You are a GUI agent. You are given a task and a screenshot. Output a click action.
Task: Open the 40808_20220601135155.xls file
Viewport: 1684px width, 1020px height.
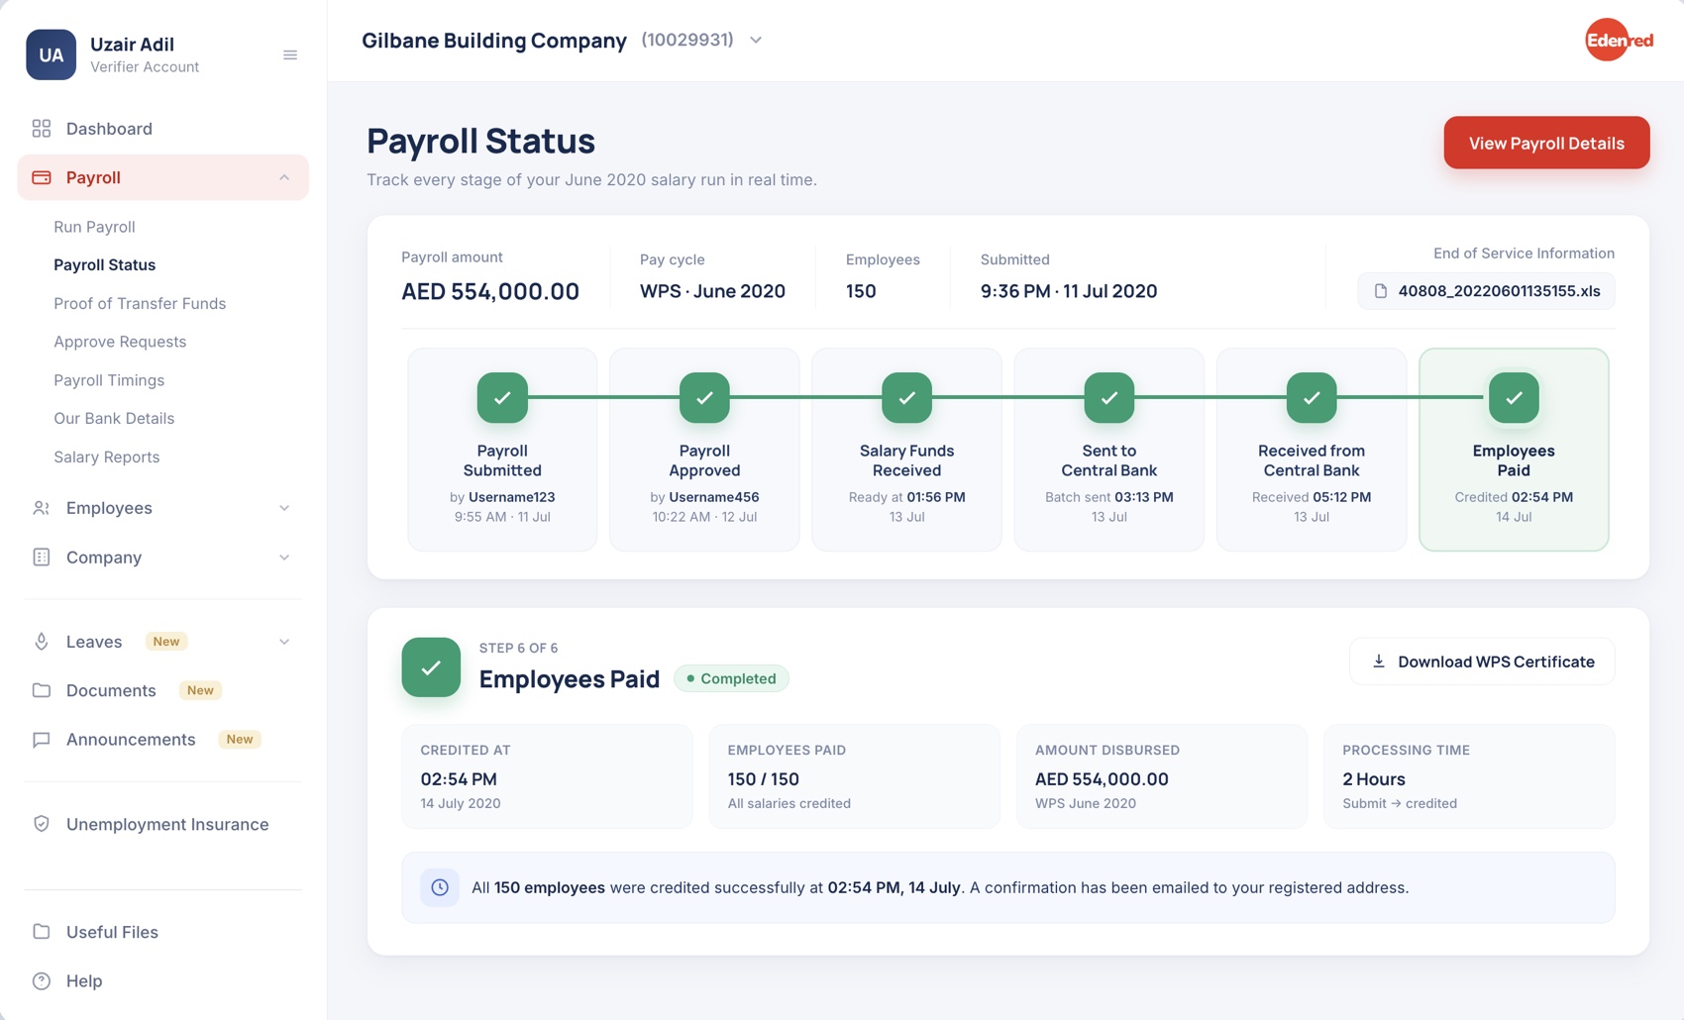click(x=1486, y=291)
